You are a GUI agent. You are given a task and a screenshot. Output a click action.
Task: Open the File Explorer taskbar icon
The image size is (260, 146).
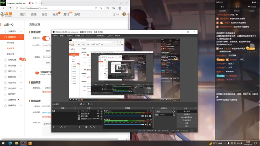tap(17, 143)
